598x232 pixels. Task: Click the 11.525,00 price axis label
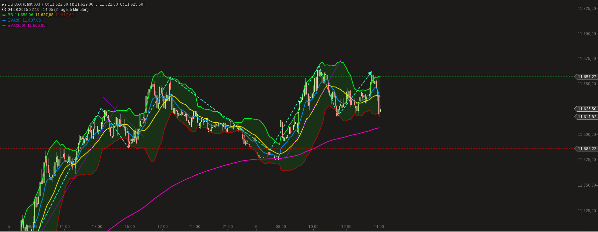[x=587, y=210]
